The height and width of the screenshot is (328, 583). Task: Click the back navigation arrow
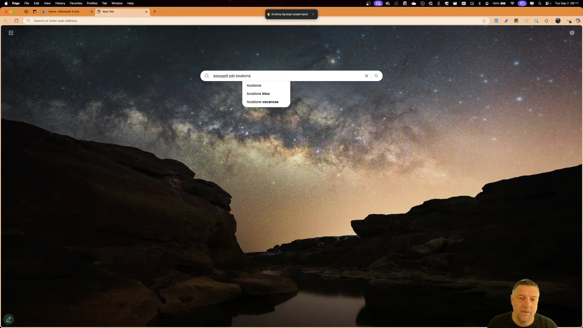point(6,20)
